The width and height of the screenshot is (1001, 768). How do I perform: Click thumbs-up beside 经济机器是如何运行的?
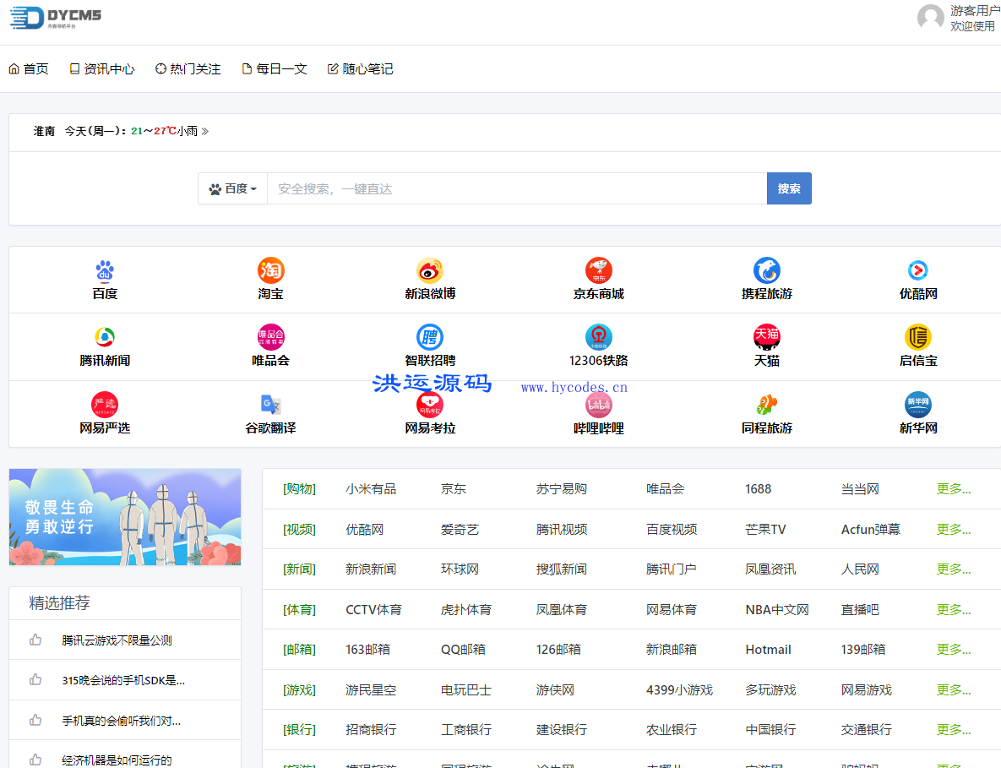click(x=35, y=760)
